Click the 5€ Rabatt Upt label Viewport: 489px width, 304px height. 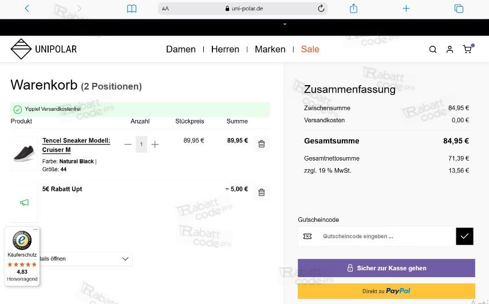pos(62,189)
